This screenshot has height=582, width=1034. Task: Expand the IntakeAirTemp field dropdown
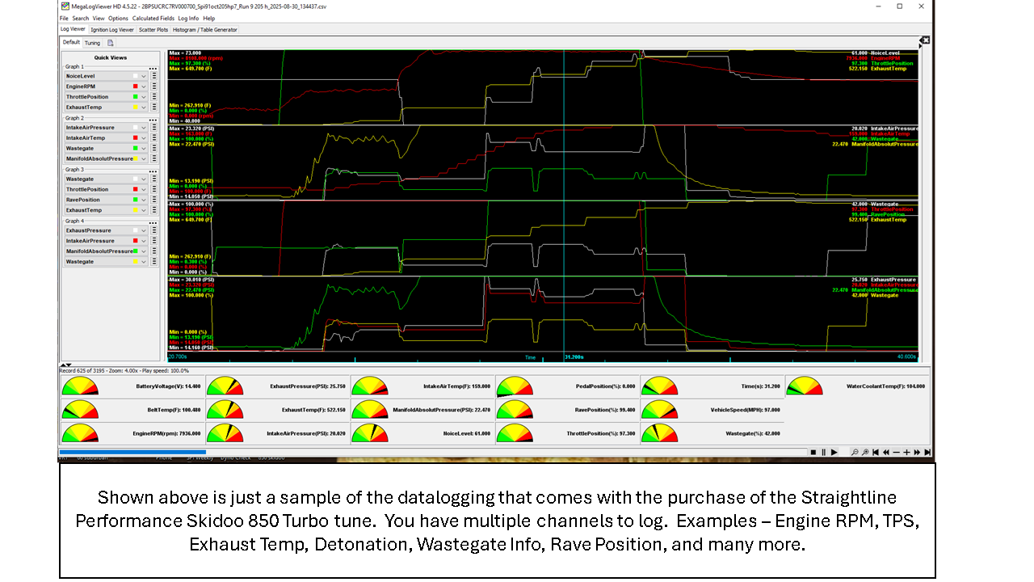pyautogui.click(x=144, y=138)
